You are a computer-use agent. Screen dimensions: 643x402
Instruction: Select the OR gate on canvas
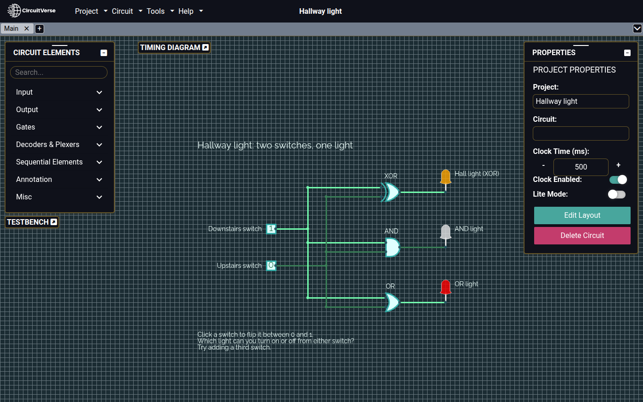[392, 302]
